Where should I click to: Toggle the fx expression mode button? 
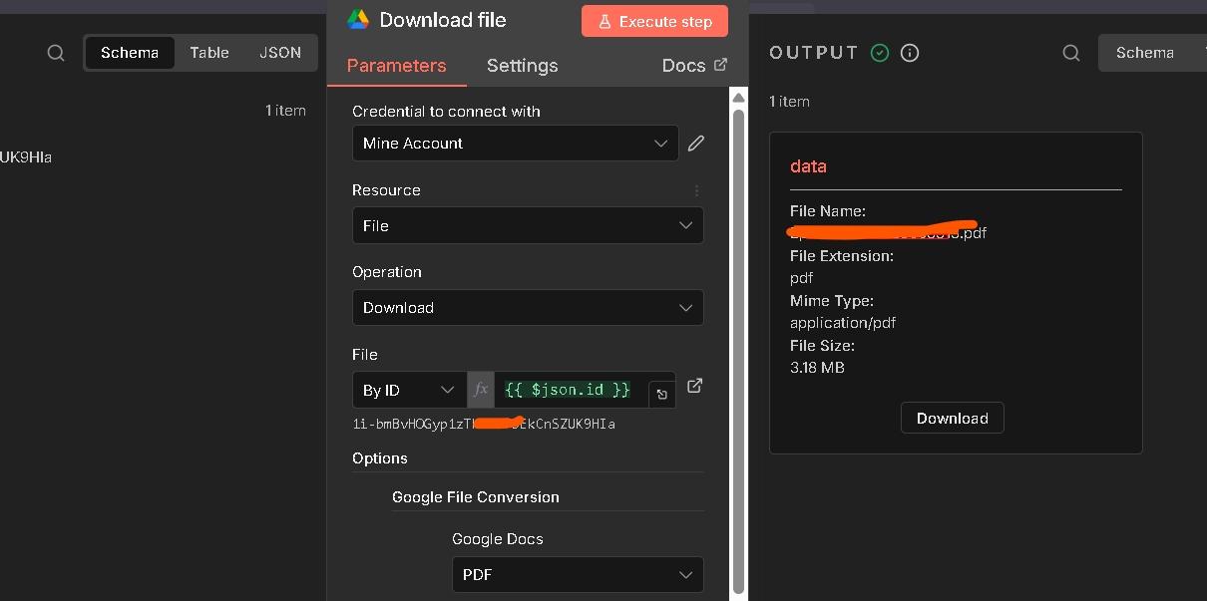tap(481, 390)
